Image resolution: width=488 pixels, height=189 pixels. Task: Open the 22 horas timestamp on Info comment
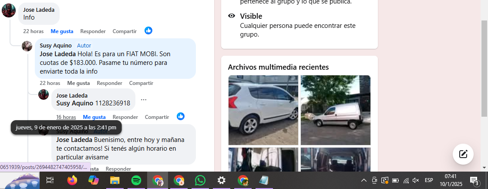33,31
